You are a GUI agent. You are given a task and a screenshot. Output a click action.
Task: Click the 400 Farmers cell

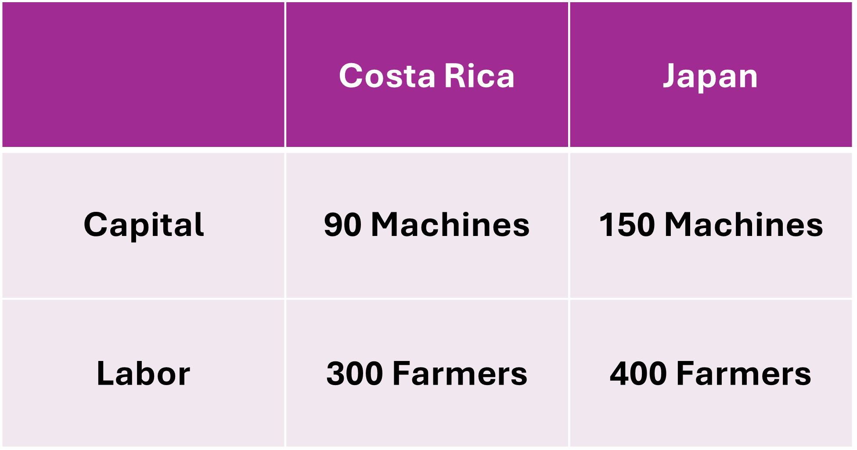(710, 374)
